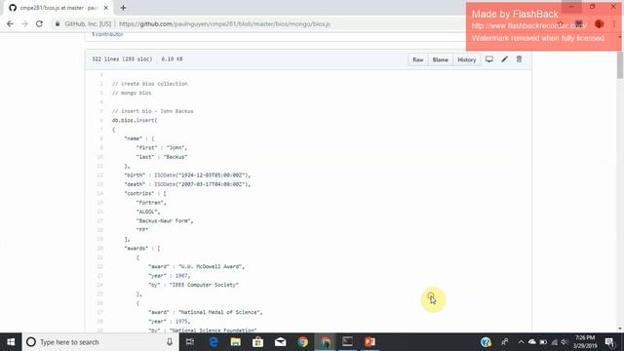Edit this file with pencil icon
624x351 pixels.
(x=504, y=59)
